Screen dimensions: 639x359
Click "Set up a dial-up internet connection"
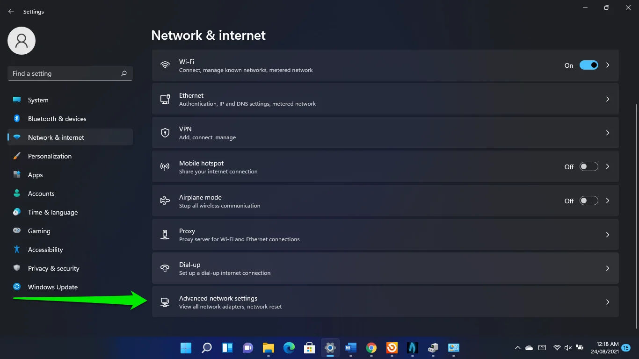(225, 273)
